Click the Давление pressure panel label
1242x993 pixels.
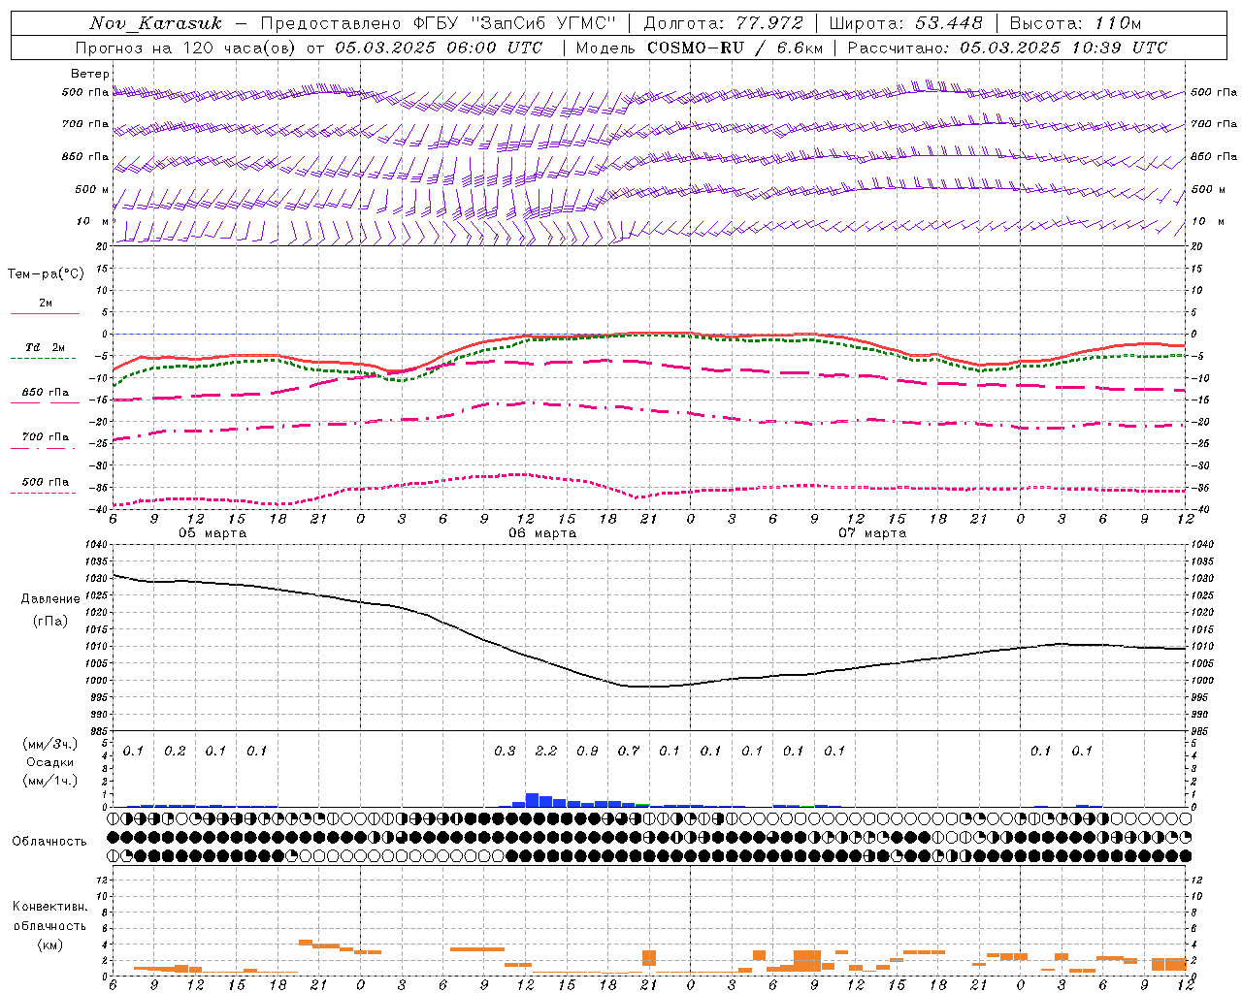click(x=50, y=599)
